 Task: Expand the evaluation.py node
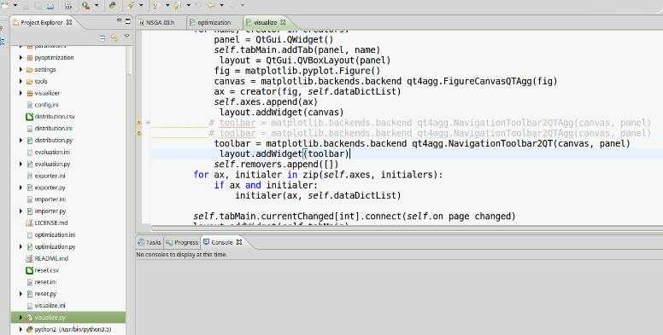pyautogui.click(x=21, y=164)
